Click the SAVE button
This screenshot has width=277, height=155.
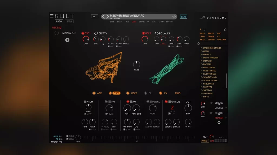click(183, 17)
